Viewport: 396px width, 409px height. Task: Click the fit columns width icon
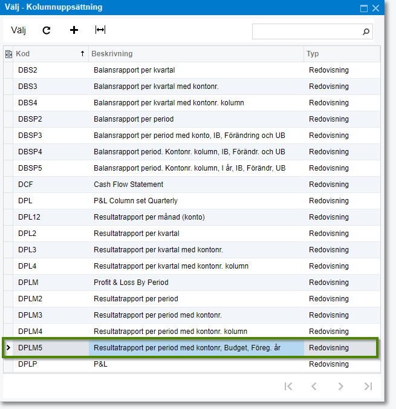[x=100, y=30]
